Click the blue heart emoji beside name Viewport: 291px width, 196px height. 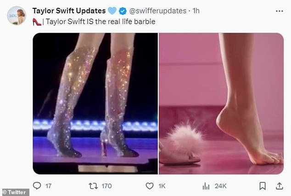112,11
